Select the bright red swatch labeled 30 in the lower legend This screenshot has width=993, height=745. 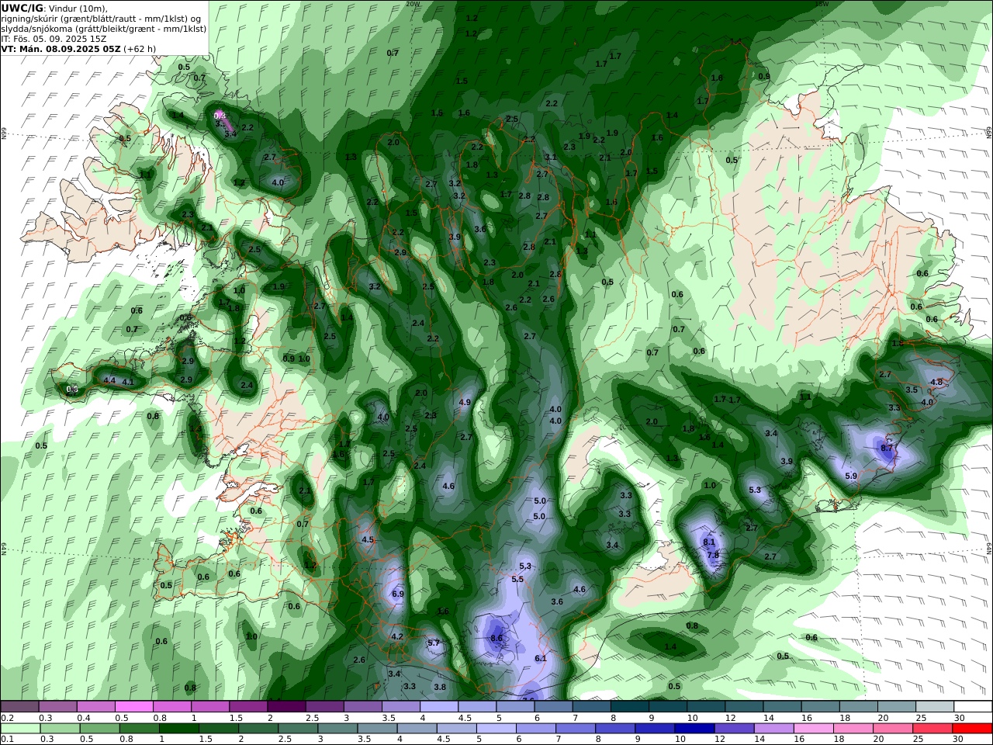(x=972, y=729)
